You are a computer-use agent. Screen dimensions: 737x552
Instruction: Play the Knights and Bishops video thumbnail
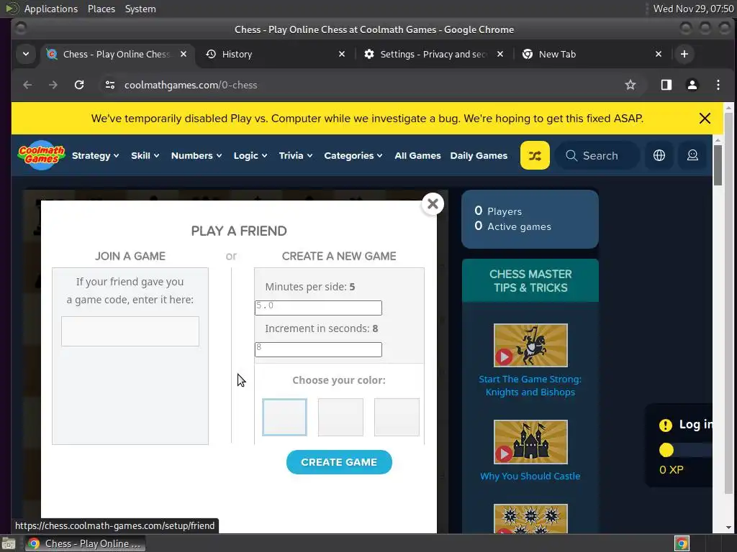click(530, 345)
